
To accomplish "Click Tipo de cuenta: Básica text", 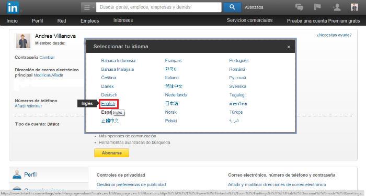I will (37, 124).
